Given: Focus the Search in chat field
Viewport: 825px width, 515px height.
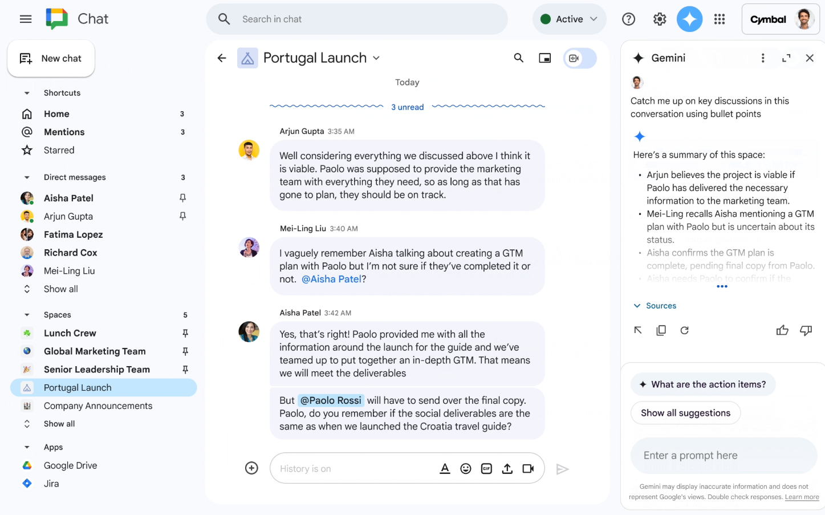Looking at the screenshot, I should pos(357,19).
